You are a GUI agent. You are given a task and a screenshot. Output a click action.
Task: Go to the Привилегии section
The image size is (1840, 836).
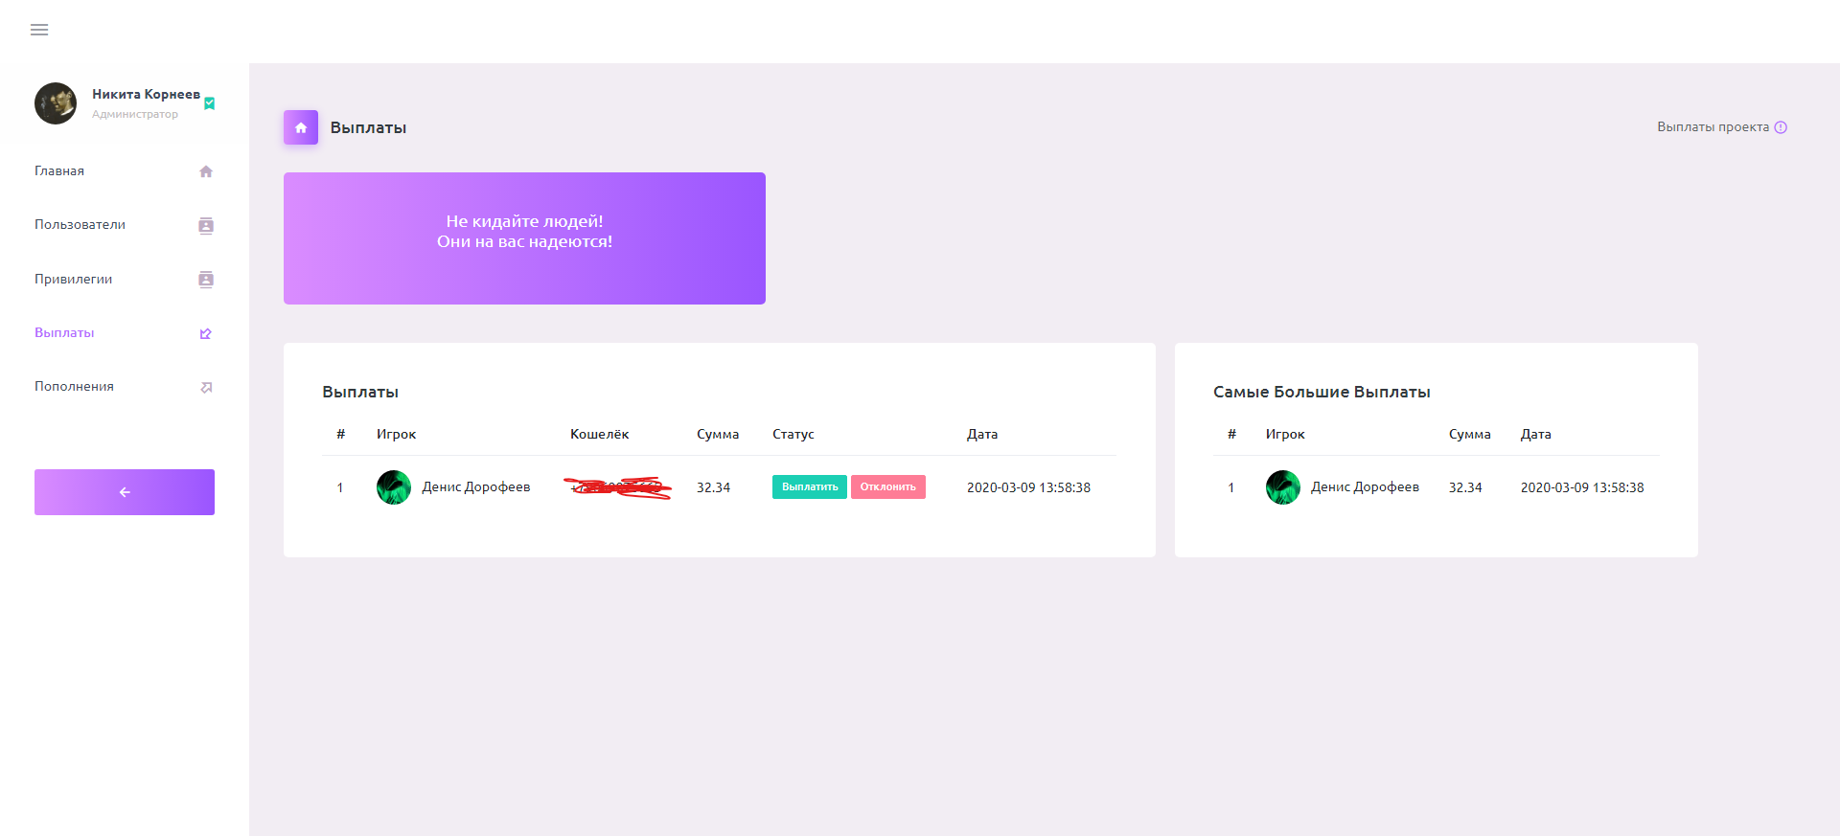73,280
